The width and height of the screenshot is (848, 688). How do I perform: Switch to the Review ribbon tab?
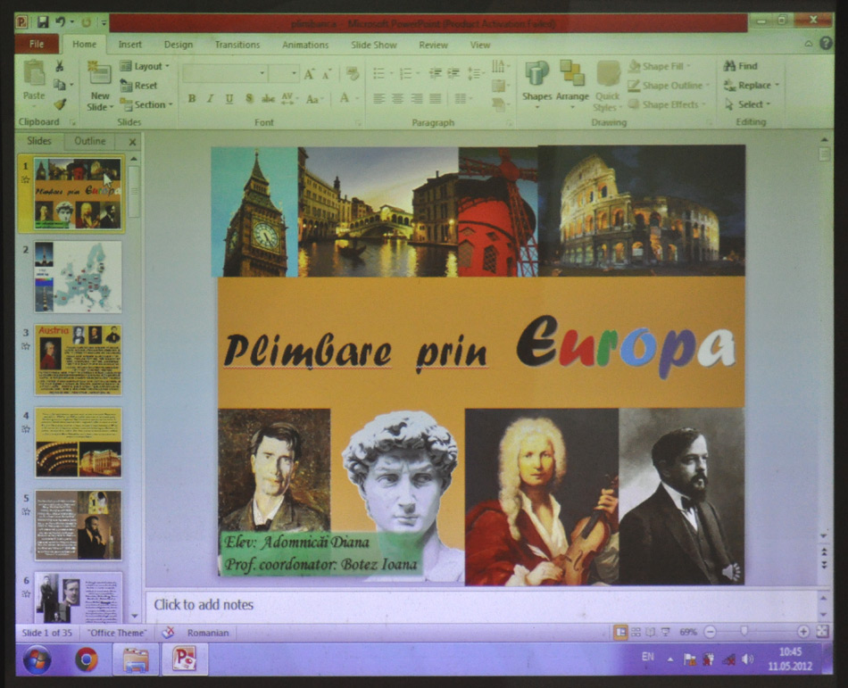433,45
